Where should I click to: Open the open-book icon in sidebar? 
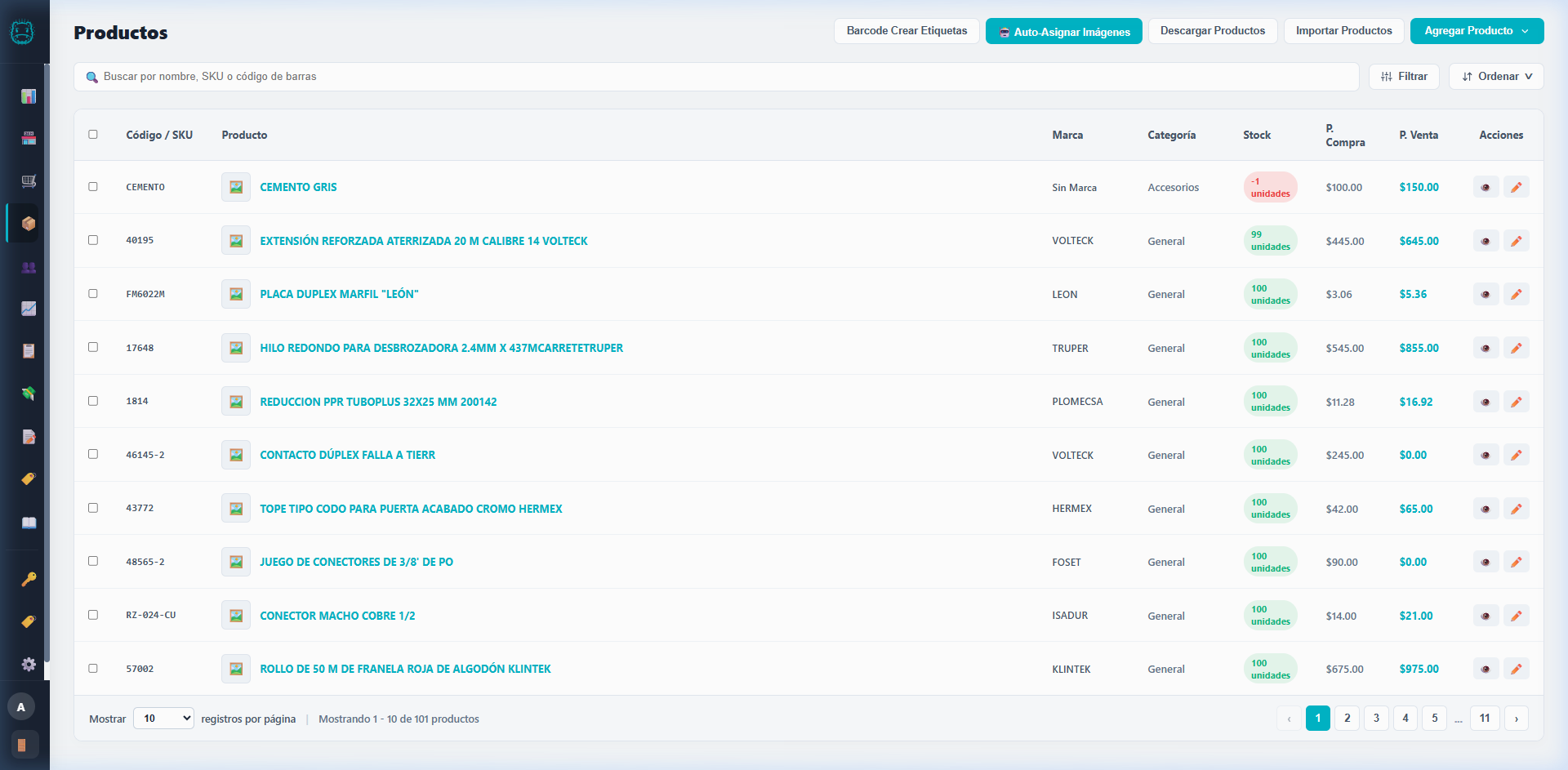click(29, 523)
